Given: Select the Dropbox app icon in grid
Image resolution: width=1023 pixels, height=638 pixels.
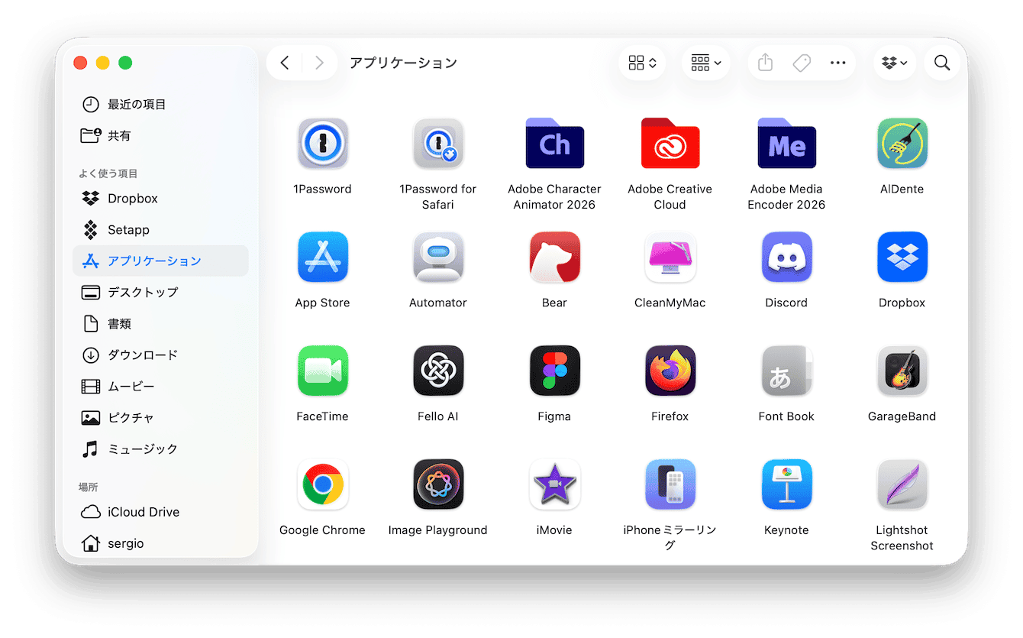Looking at the screenshot, I should click(902, 257).
